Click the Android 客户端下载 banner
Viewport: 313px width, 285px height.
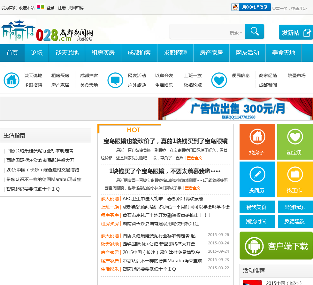click(276, 246)
